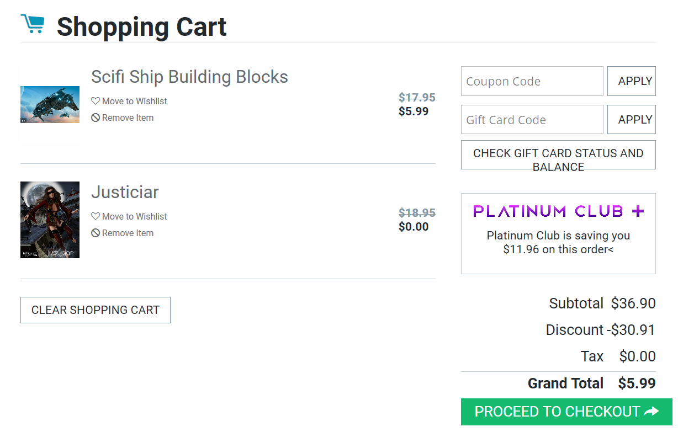Click the remove circle icon under Justiciar
The image size is (678, 432).
[x=96, y=233]
